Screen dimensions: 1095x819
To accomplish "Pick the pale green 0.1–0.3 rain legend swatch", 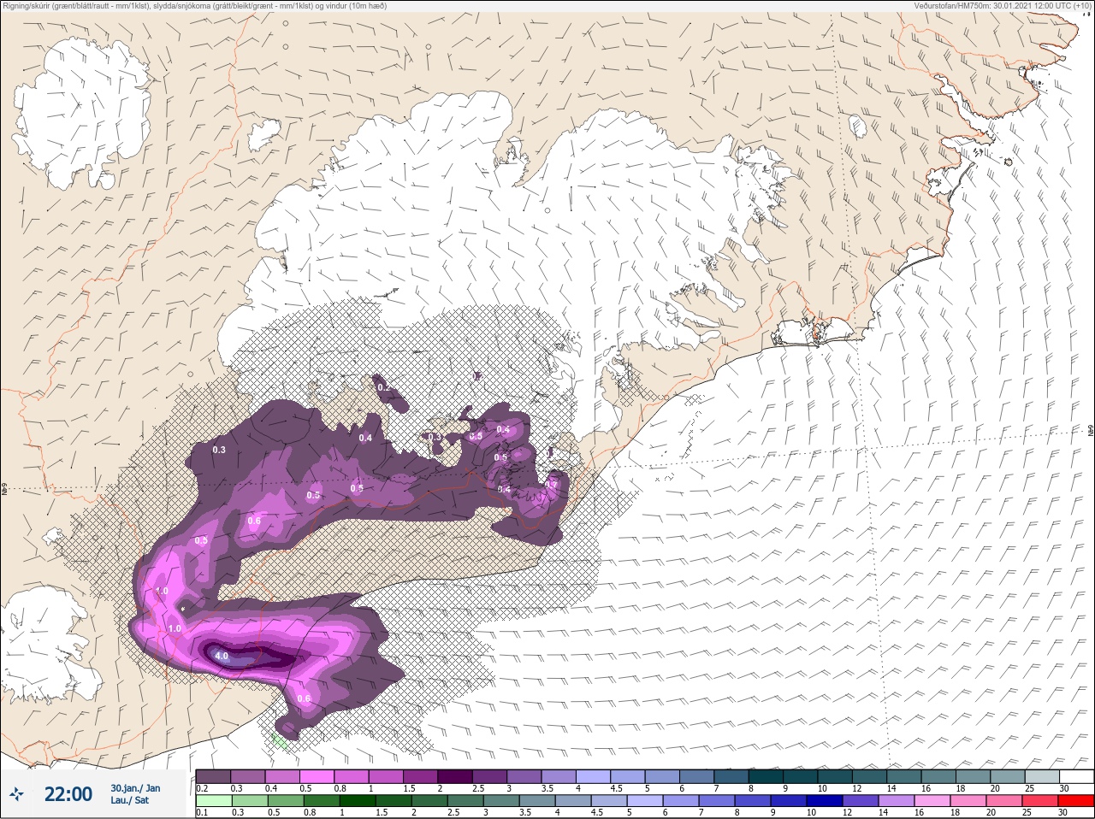I will (x=213, y=801).
